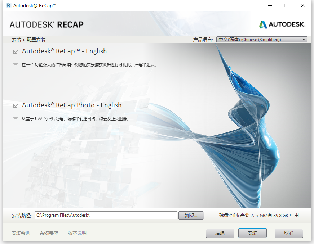Open the product language dropdown
The width and height of the screenshot is (314, 244).
261,40
